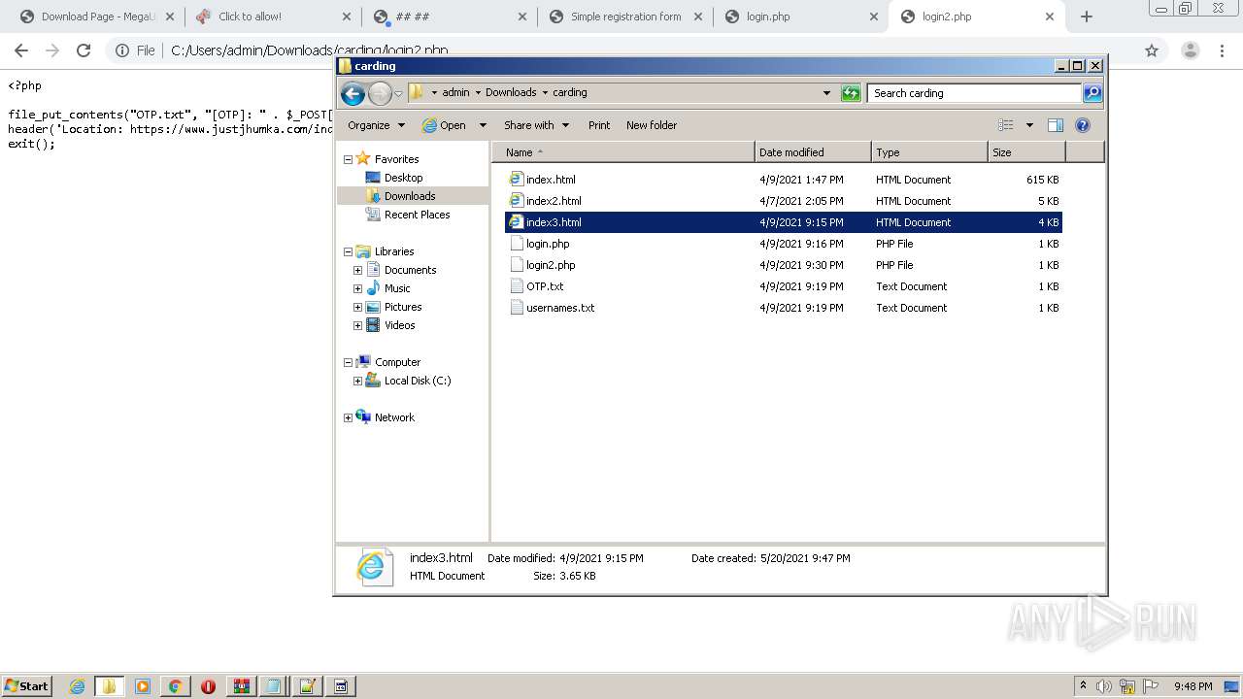Select login2.php file icon

tap(517, 265)
